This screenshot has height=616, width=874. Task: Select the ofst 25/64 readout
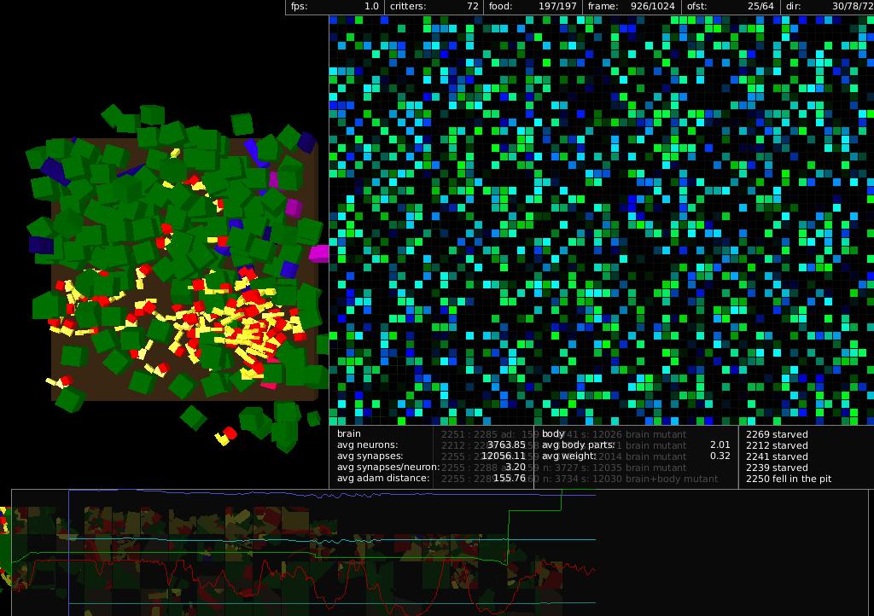pos(731,7)
